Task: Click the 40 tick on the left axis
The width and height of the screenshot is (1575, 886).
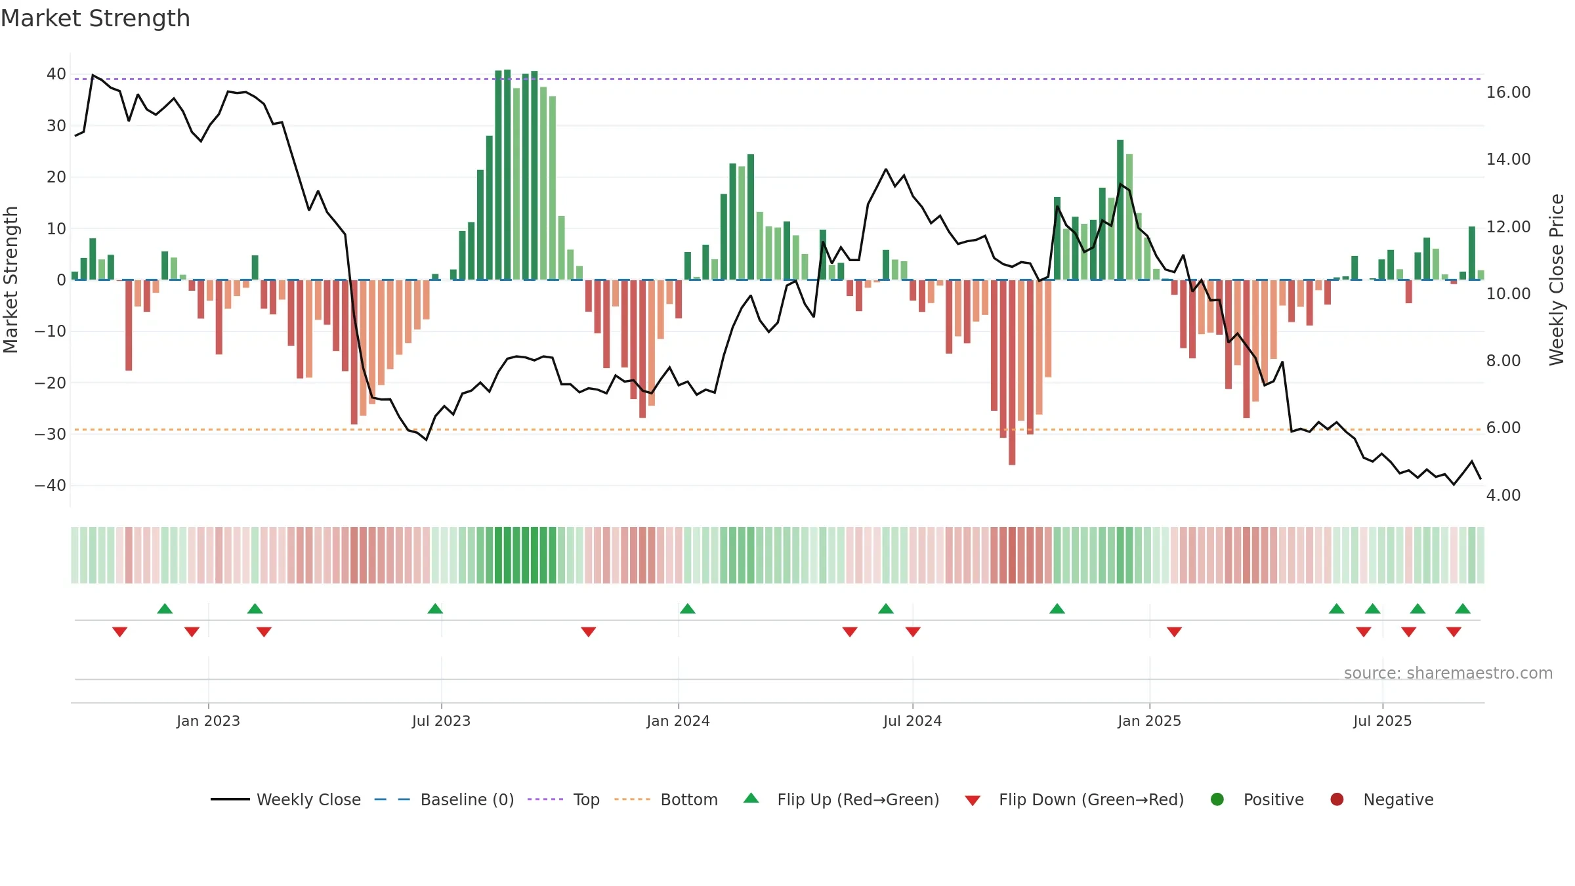Action: (56, 74)
